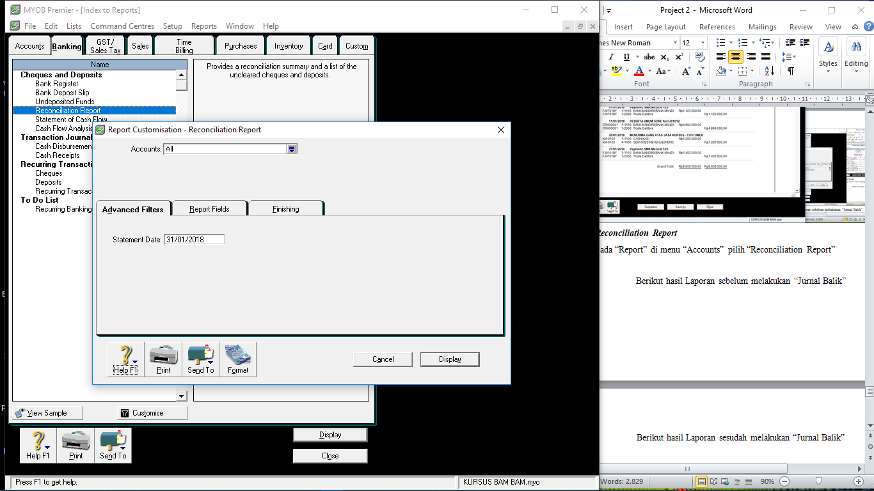Open the font name dropdown in Word
The height and width of the screenshot is (491, 874).
[x=674, y=43]
